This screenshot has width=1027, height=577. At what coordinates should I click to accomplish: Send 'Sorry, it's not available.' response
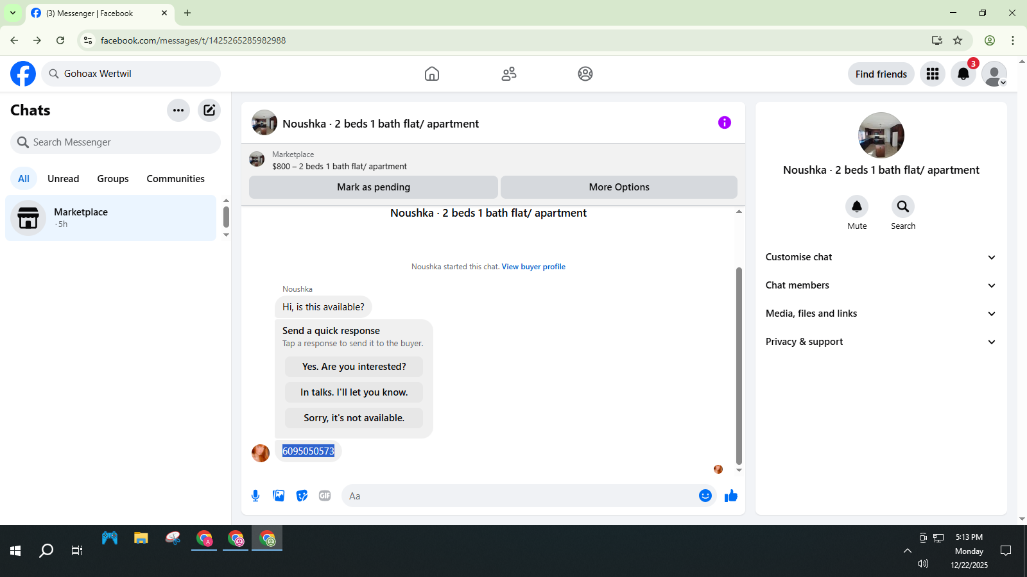pyautogui.click(x=354, y=418)
